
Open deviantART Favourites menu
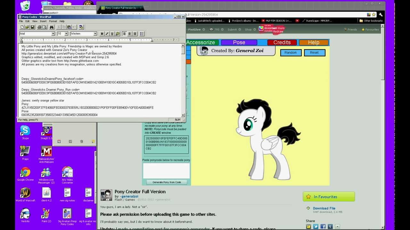(370, 29)
